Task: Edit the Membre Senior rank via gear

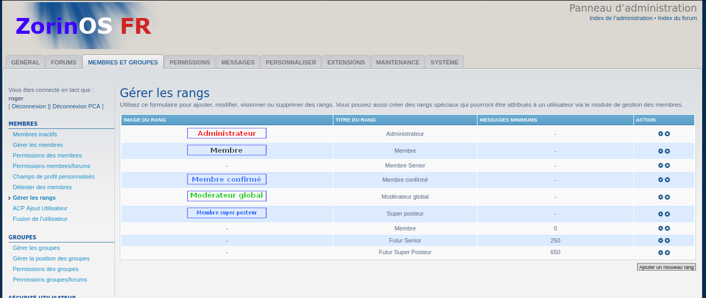Action: [x=660, y=165]
